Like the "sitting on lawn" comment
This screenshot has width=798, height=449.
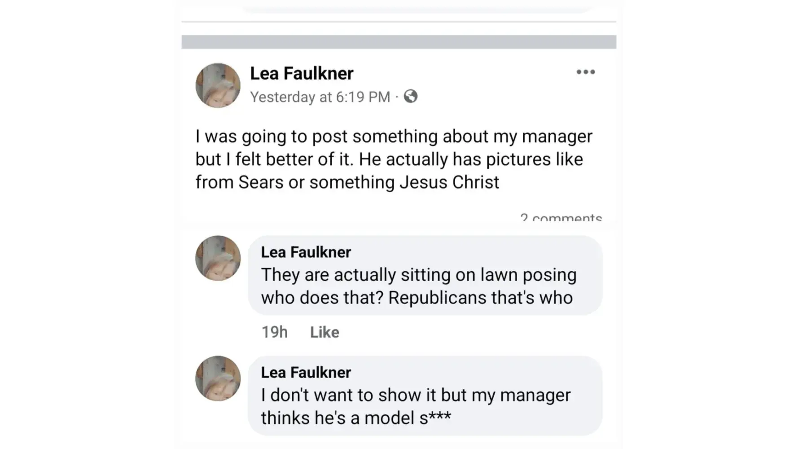[x=324, y=332]
